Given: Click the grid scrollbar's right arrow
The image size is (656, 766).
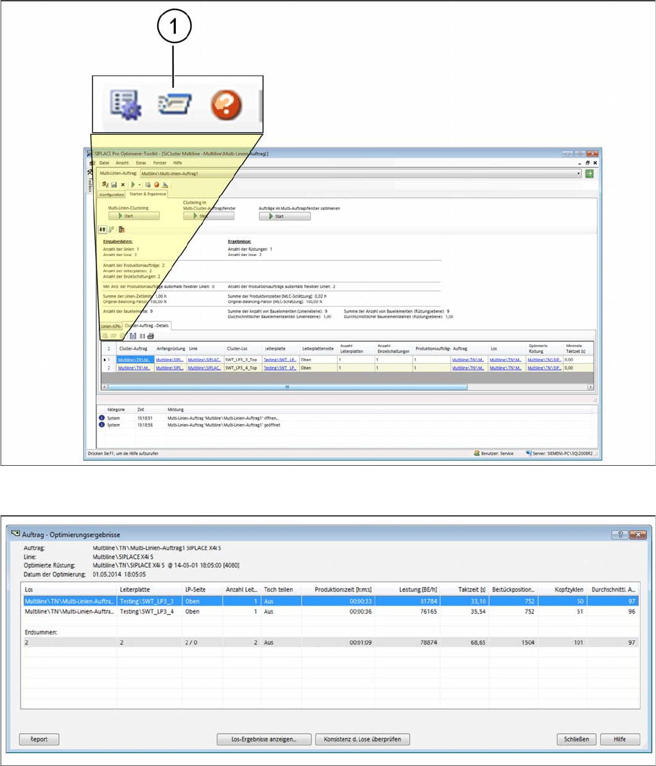Looking at the screenshot, I should coord(591,386).
